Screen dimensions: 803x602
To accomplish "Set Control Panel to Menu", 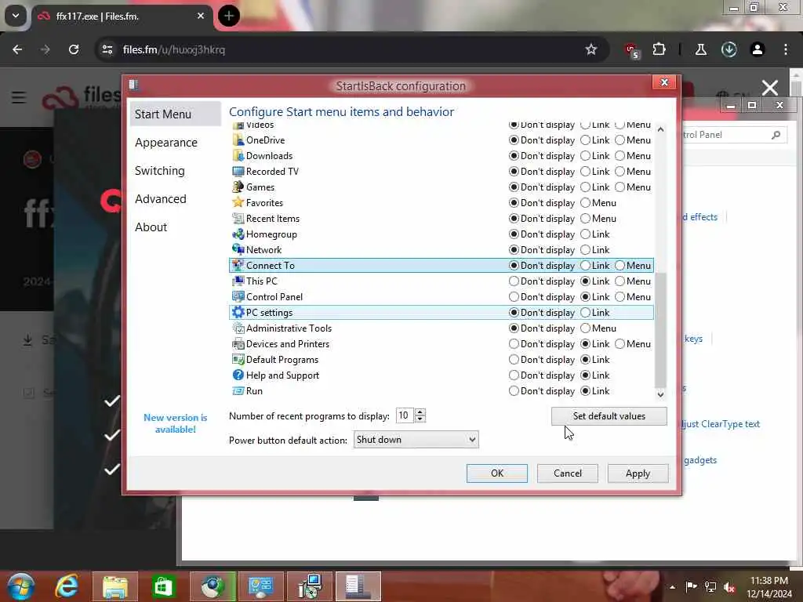I will [620, 297].
